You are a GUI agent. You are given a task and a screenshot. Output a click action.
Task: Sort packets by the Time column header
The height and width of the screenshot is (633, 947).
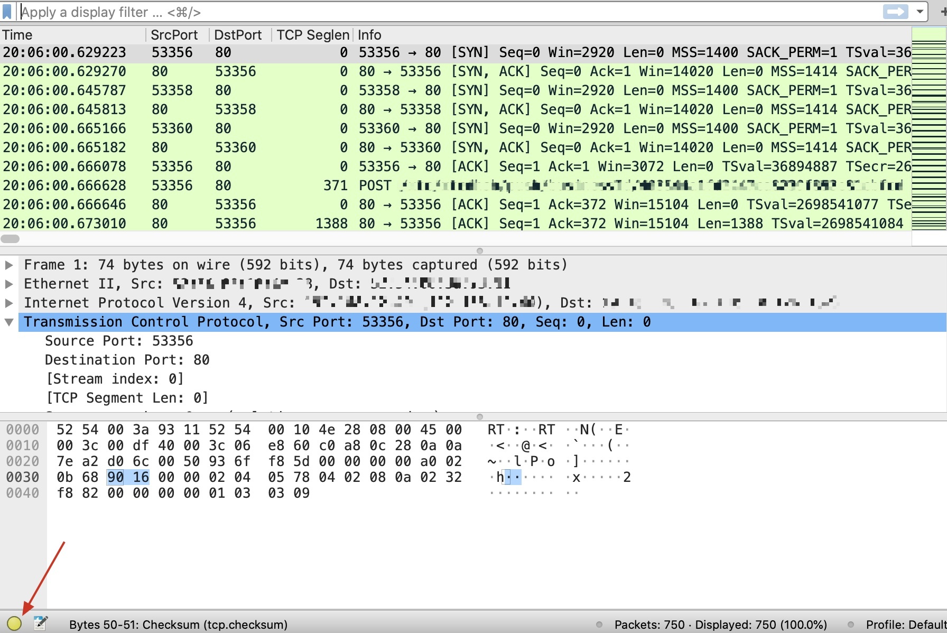point(18,35)
